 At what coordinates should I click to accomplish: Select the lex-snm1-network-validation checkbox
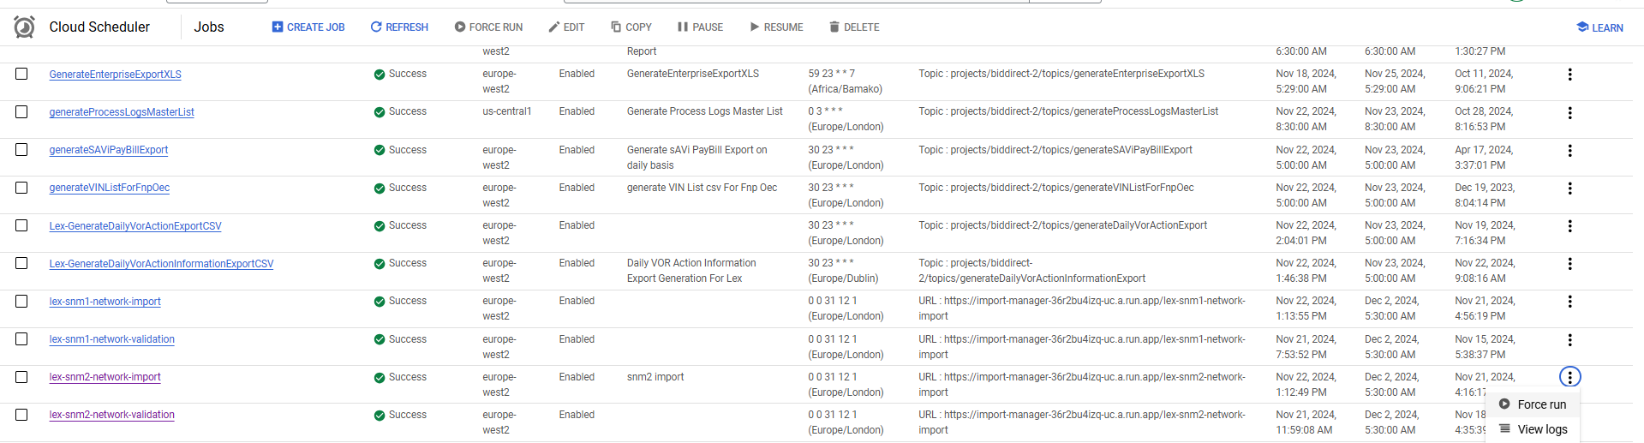(21, 338)
